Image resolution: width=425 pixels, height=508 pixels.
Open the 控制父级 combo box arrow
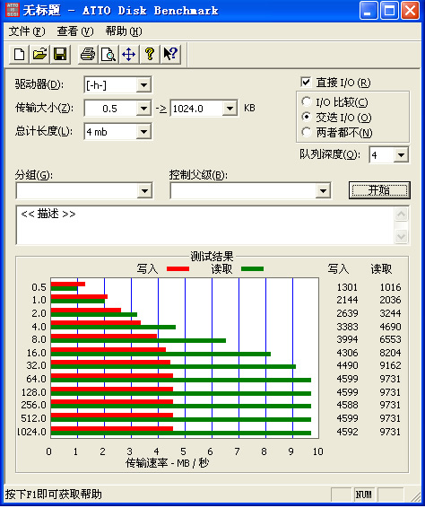coord(323,191)
